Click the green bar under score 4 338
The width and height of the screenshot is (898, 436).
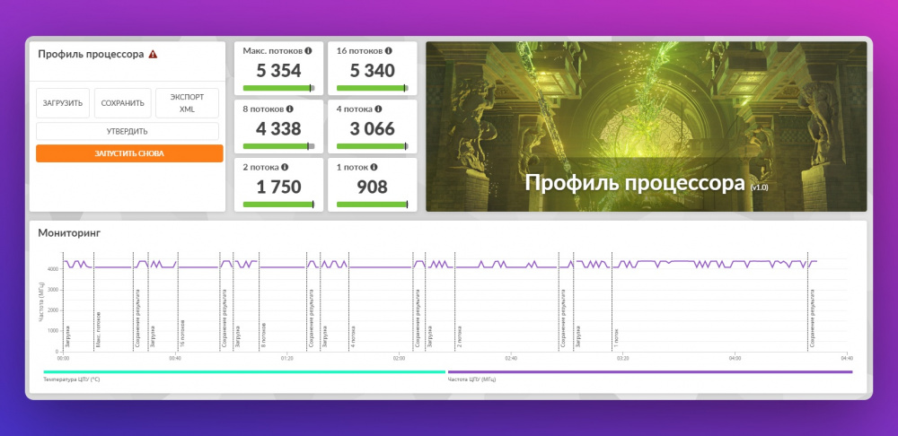(279, 146)
